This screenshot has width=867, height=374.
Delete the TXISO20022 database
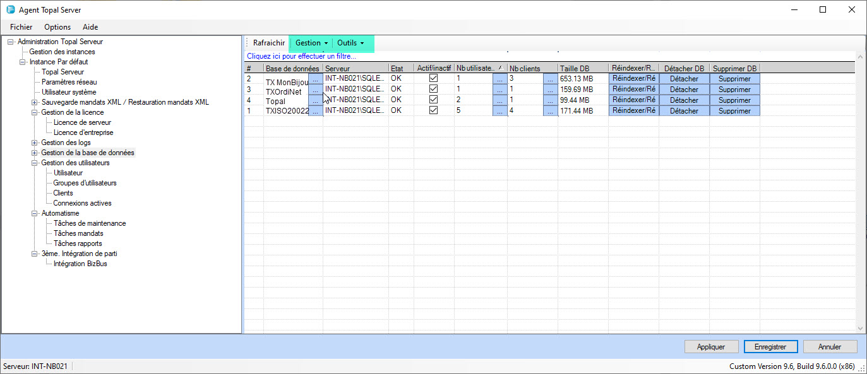[734, 111]
